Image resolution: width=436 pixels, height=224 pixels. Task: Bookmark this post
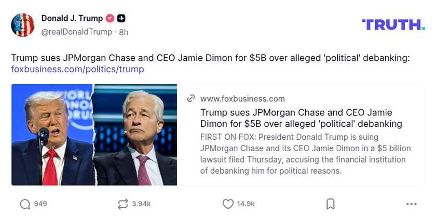330,204
